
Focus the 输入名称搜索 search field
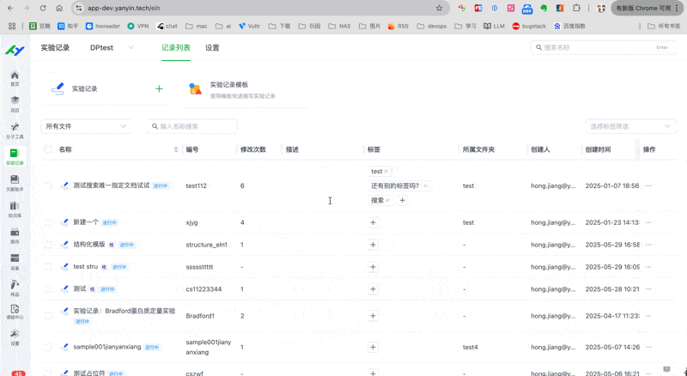[x=192, y=126]
